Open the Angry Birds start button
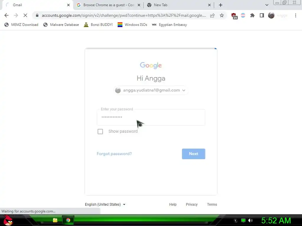 tap(8, 220)
